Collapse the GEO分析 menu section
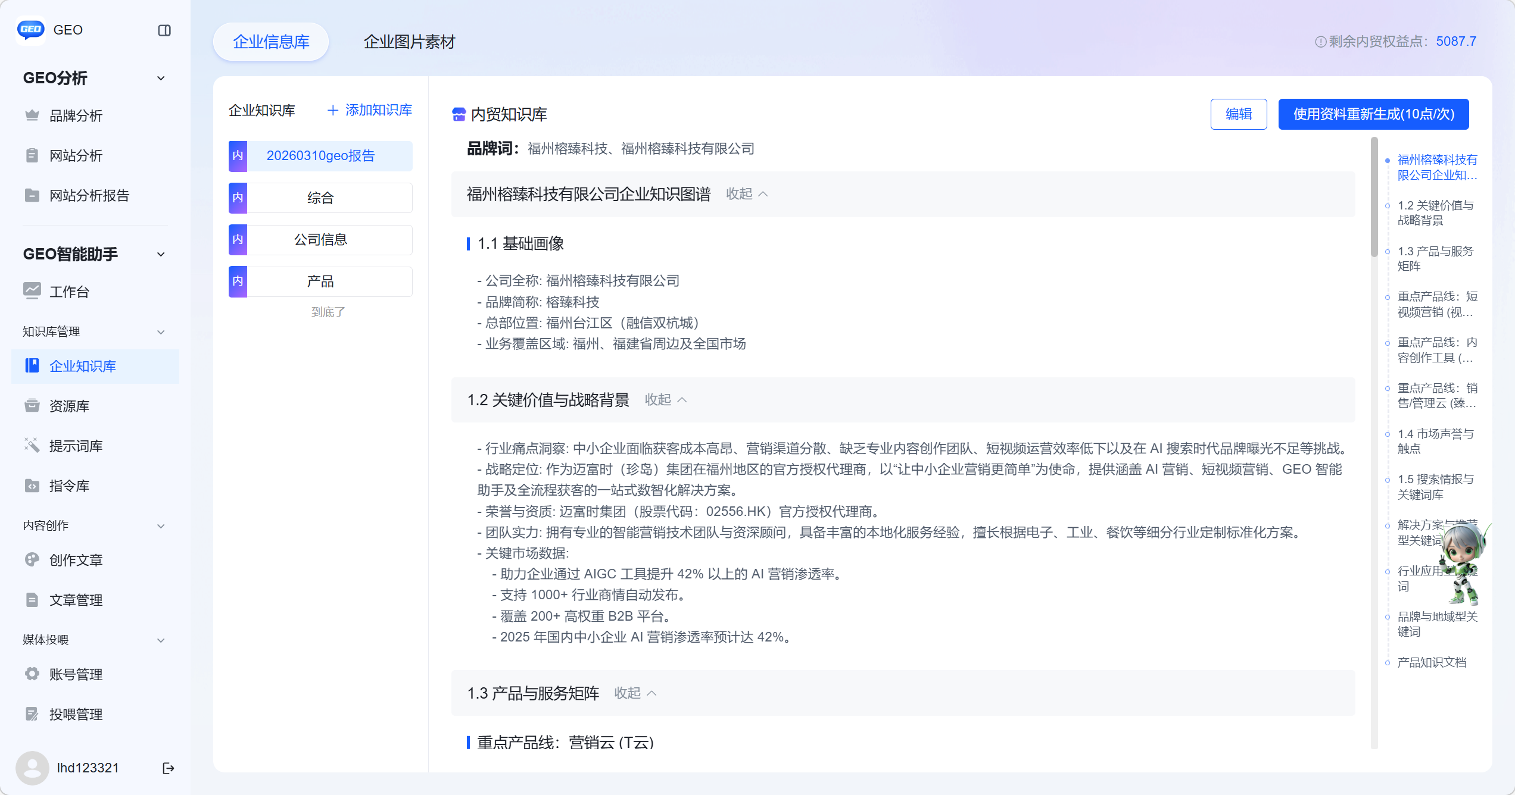 coord(161,78)
